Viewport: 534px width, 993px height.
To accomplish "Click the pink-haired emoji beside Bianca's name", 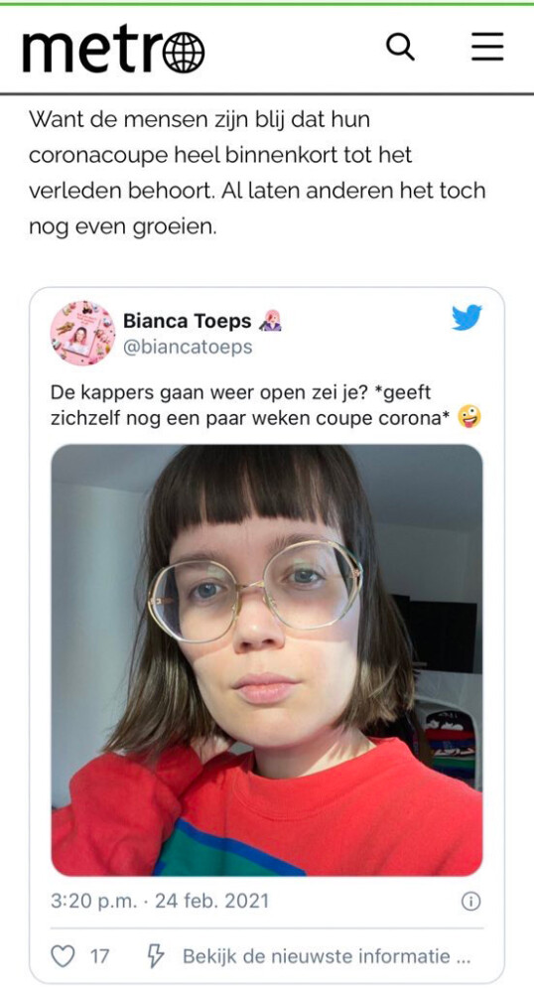I will point(270,321).
